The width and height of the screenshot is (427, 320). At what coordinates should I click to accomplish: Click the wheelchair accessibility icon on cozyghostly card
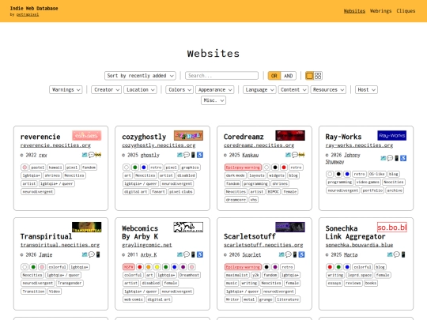tap(200, 155)
